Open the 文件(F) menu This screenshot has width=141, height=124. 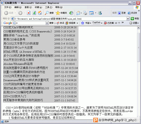coord(8,7)
